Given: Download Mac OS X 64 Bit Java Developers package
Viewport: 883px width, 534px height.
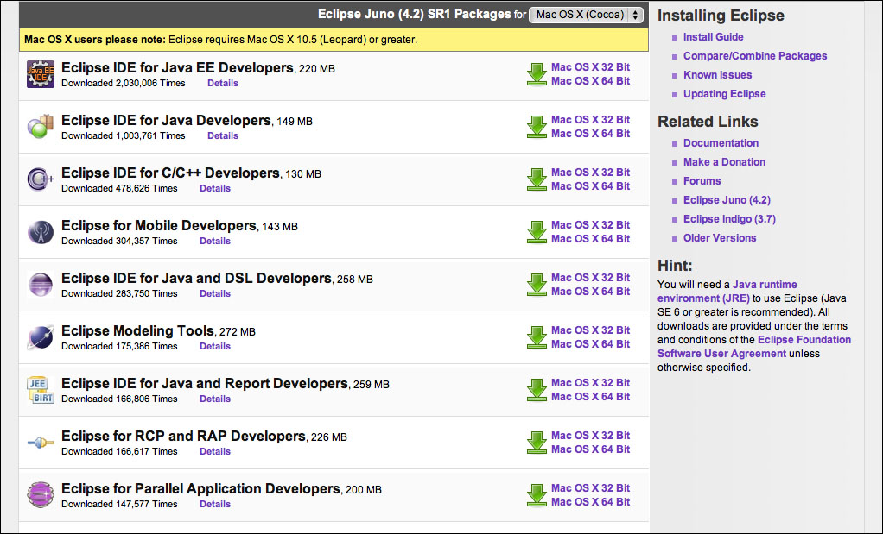Looking at the screenshot, I should click(590, 134).
